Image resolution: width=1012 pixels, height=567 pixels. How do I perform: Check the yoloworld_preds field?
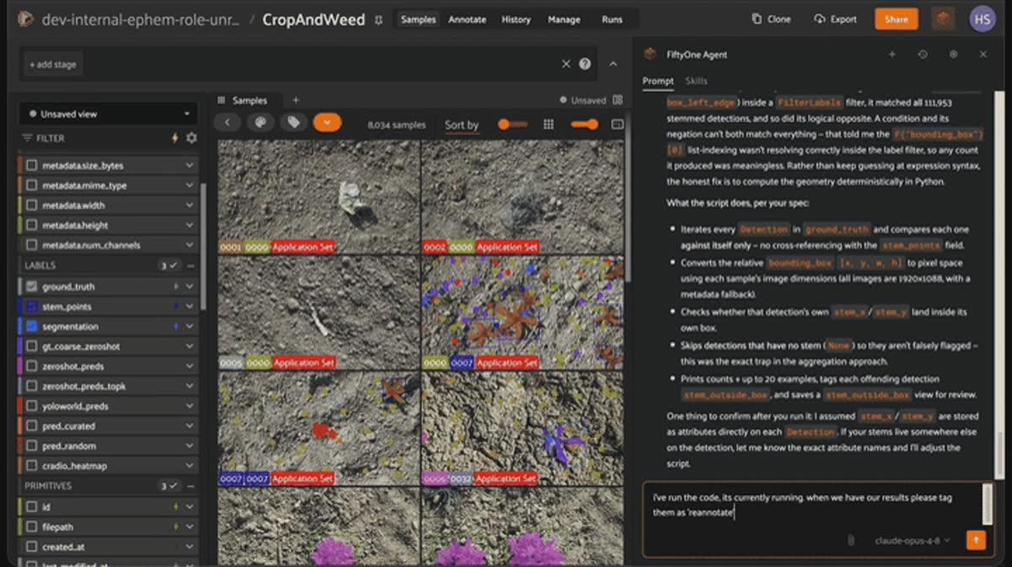[32, 406]
